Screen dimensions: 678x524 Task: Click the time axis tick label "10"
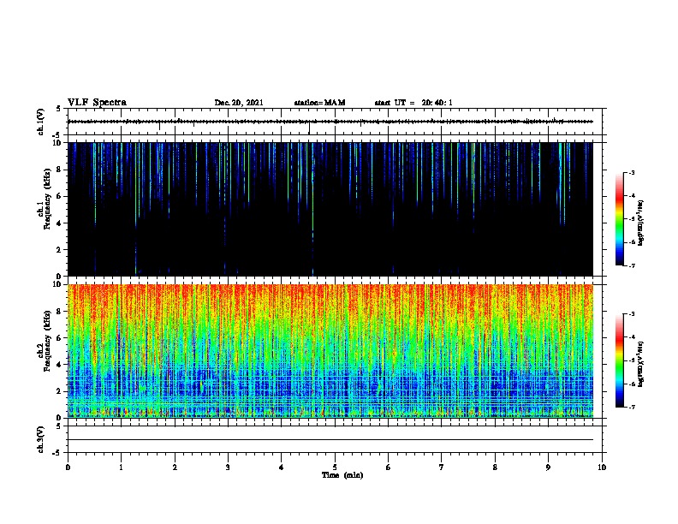602,467
